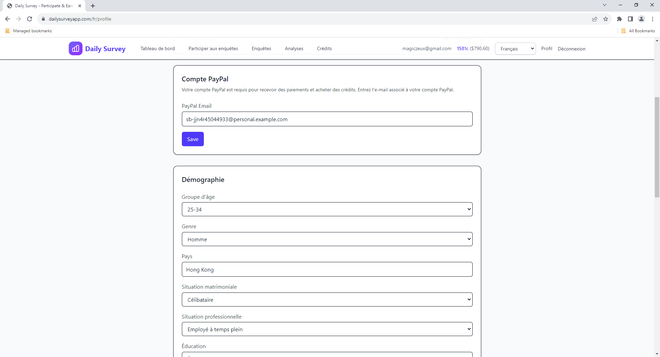Open the side panel icon
The image size is (660, 357).
(631, 19)
